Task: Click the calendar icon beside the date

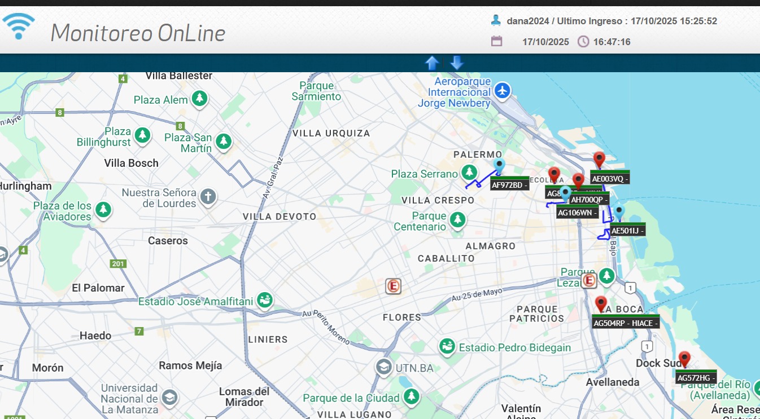Action: 496,41
